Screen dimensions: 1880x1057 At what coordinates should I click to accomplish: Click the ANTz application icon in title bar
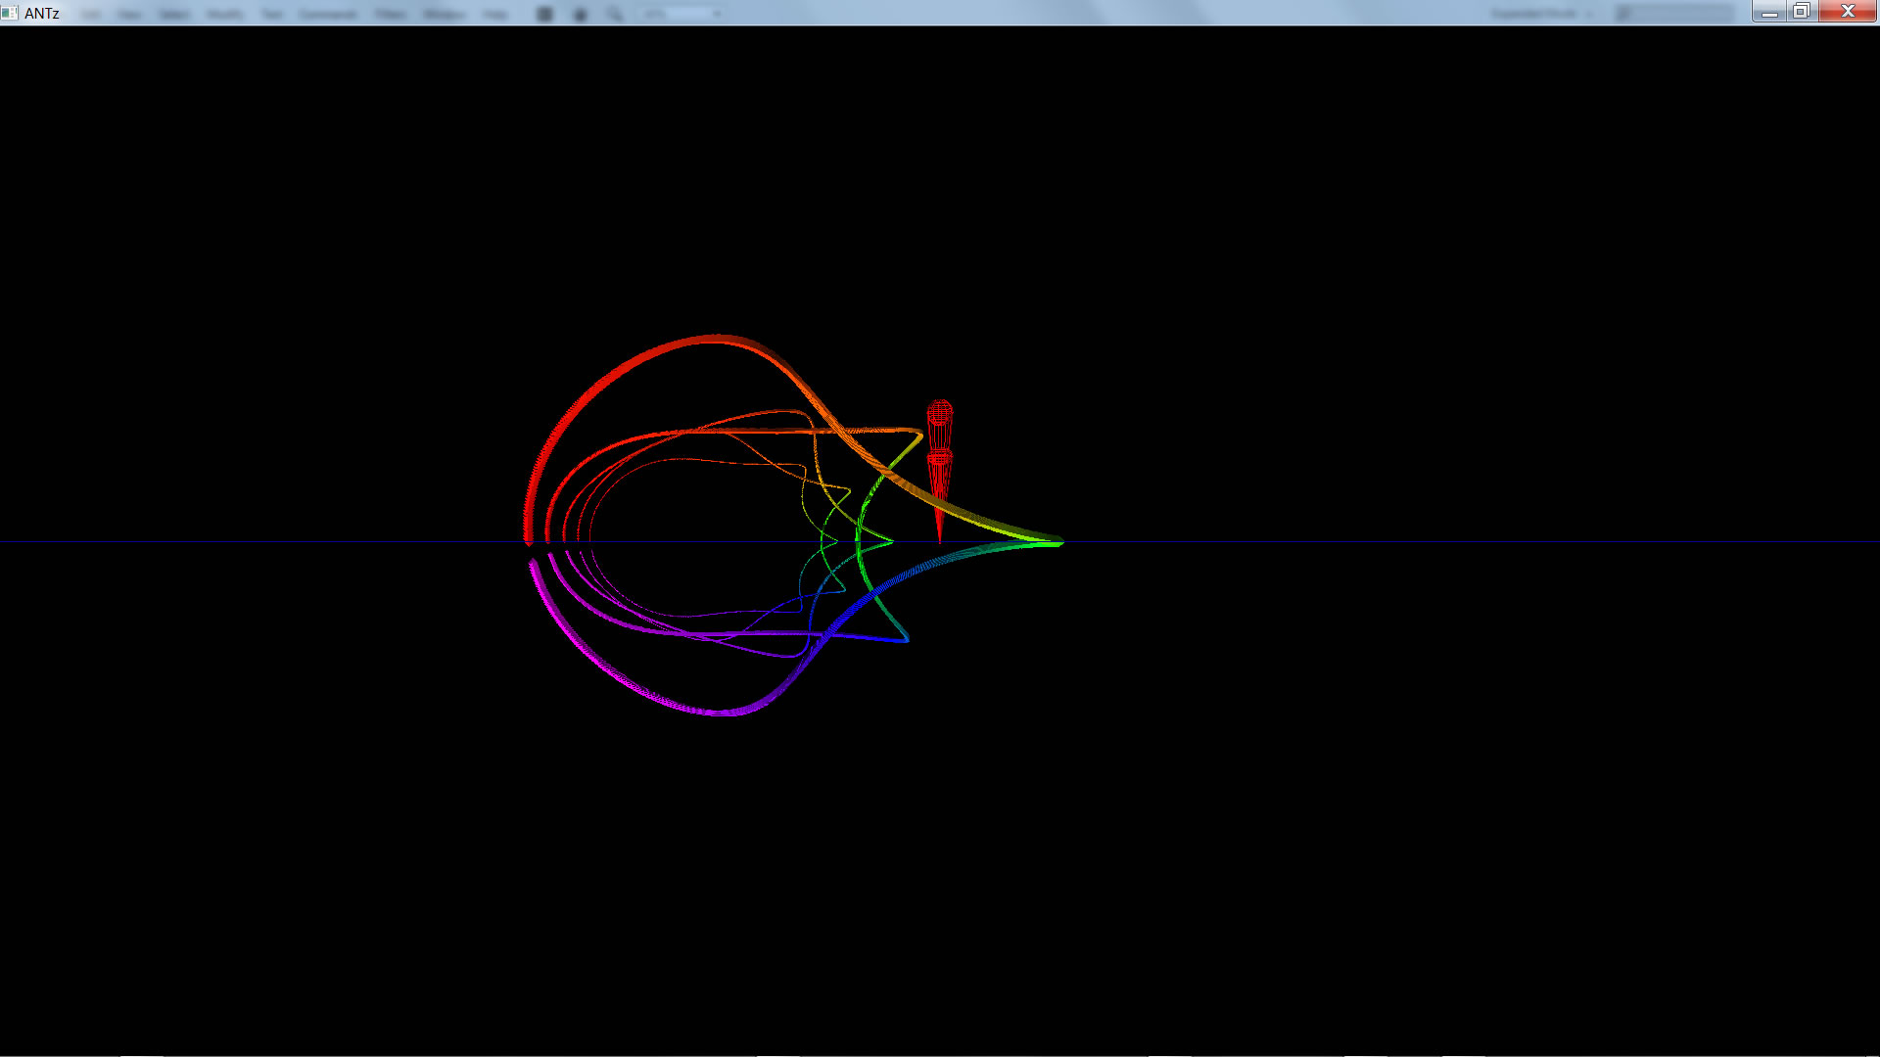(10, 13)
